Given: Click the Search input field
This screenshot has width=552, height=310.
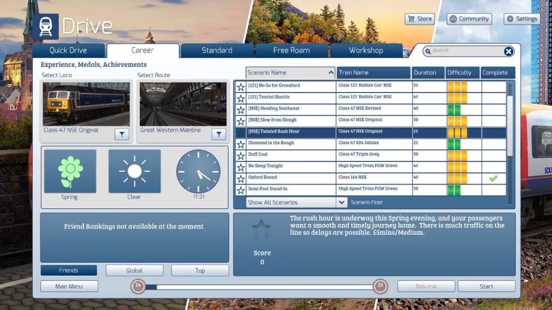Looking at the screenshot, I should tap(464, 51).
